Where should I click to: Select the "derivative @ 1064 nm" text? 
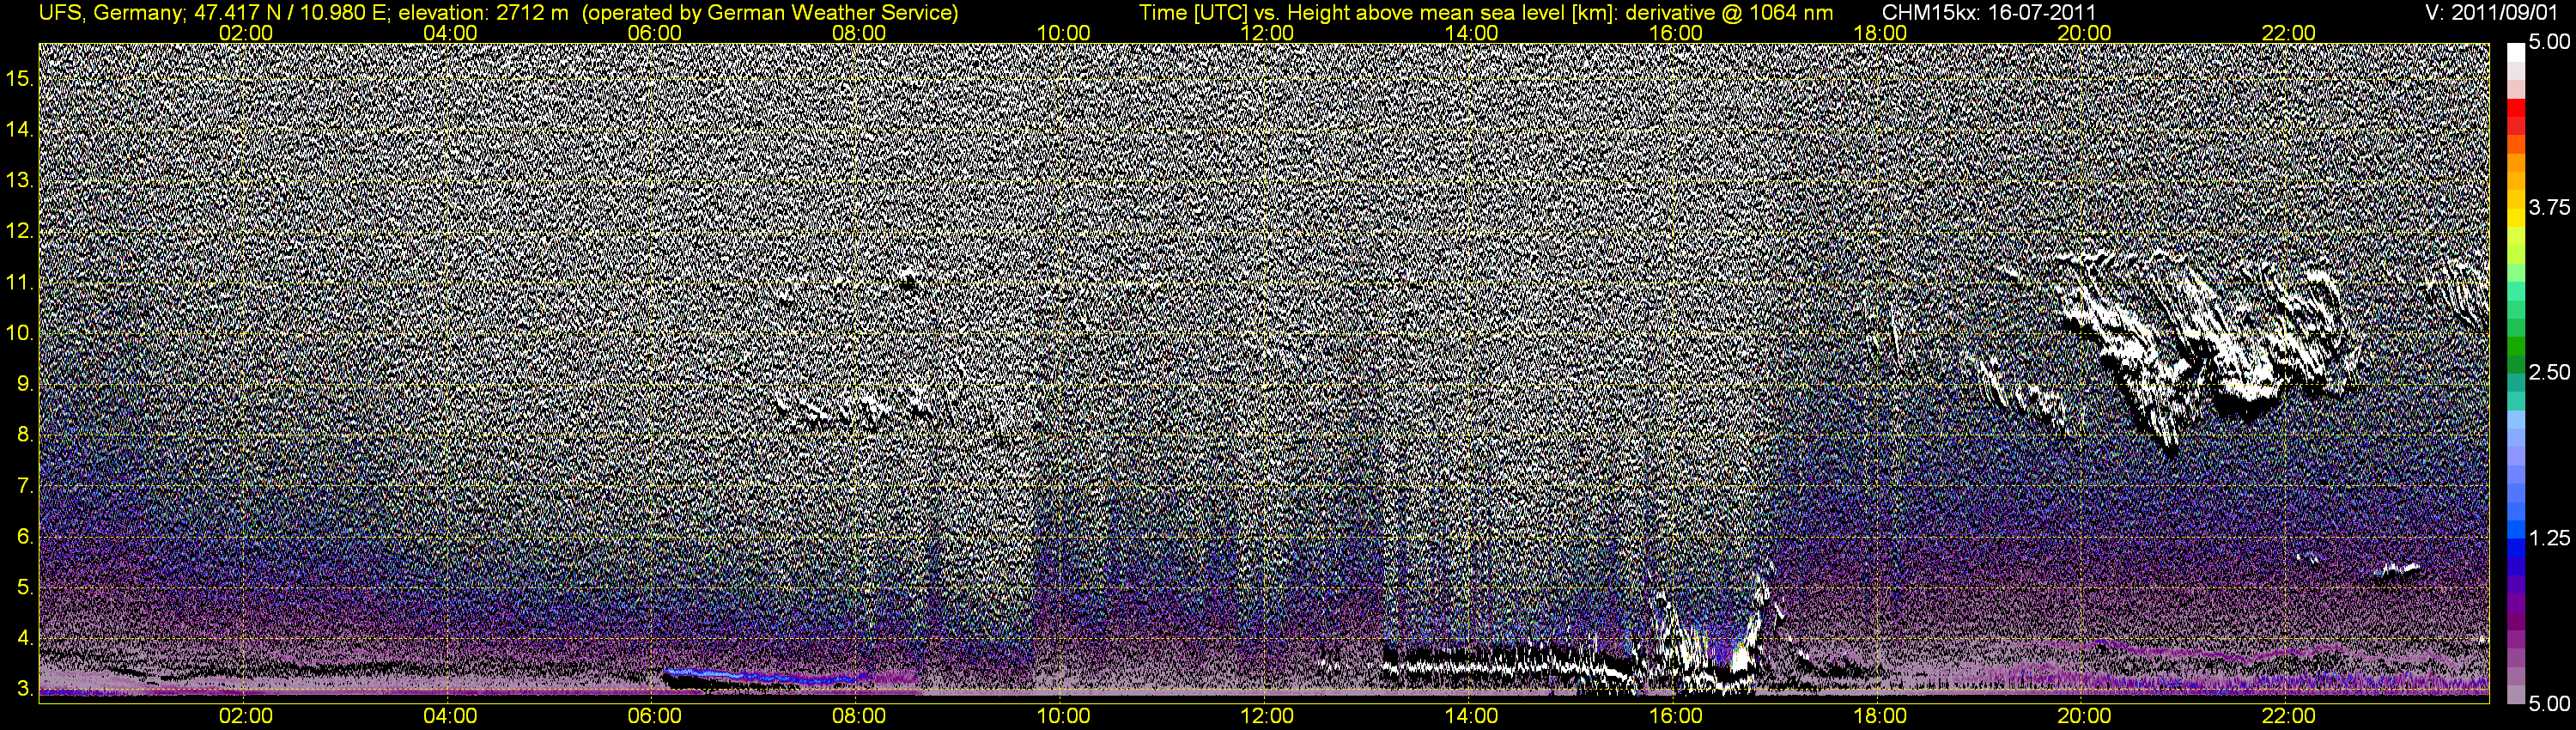(1730, 12)
